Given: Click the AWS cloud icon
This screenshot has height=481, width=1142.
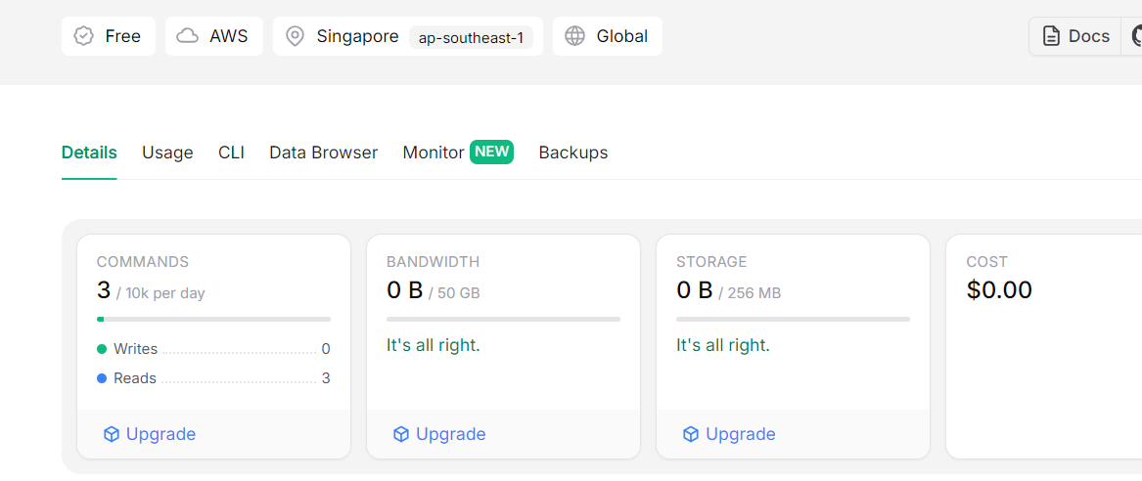Looking at the screenshot, I should pyautogui.click(x=188, y=36).
